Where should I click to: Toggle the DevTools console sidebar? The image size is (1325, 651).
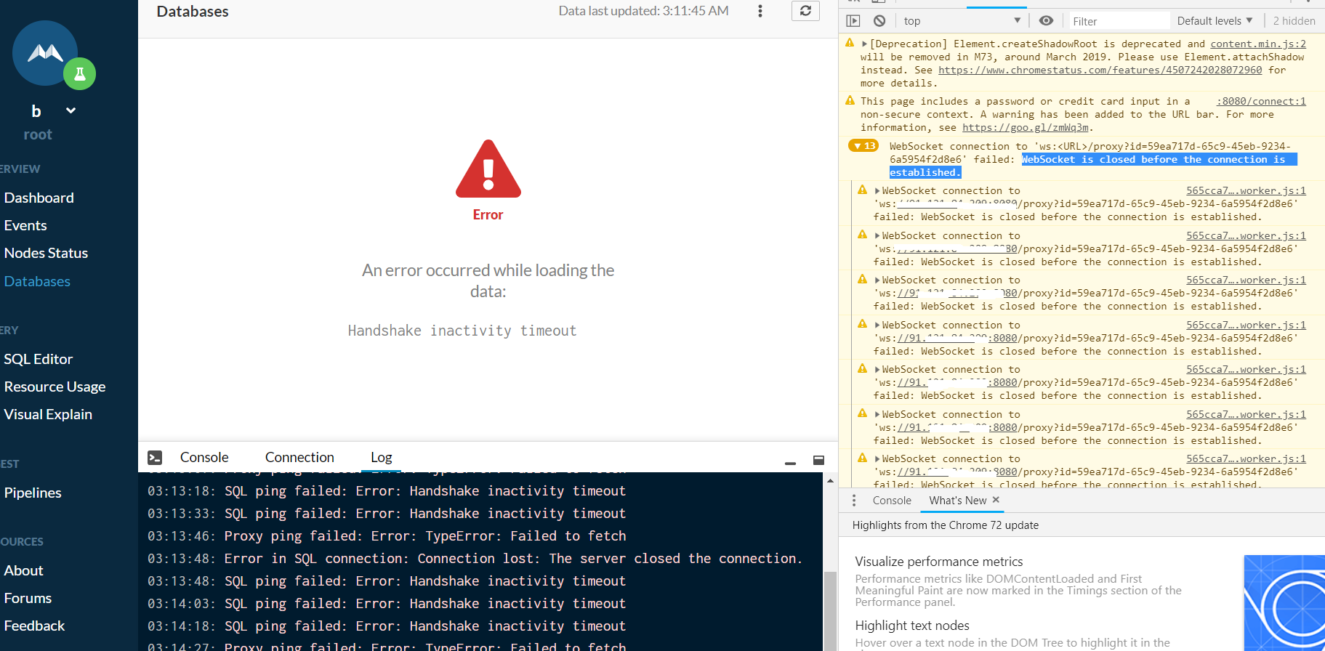[x=854, y=21]
